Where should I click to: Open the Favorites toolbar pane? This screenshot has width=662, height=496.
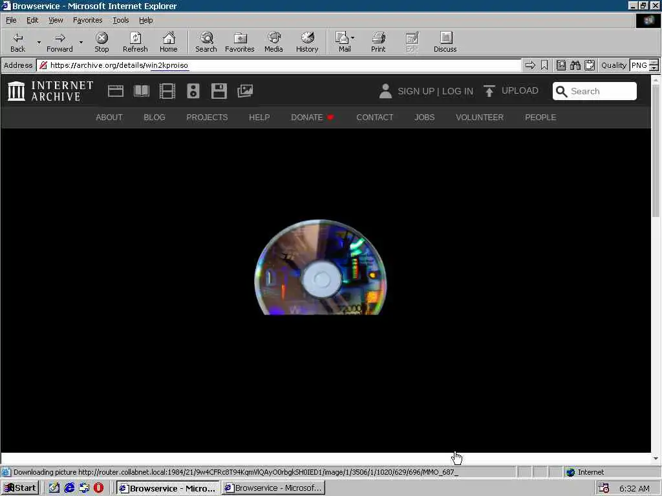tap(240, 42)
